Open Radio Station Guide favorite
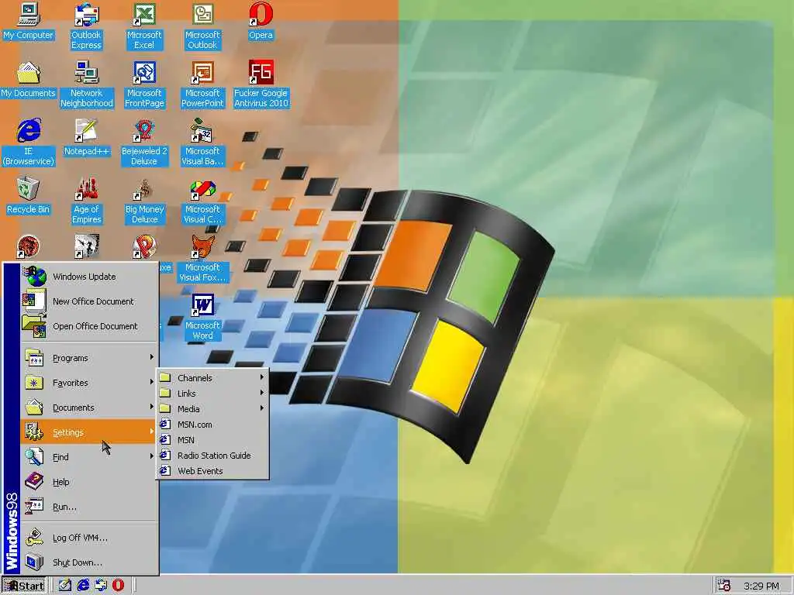Screen dimensions: 794x595 pos(212,456)
